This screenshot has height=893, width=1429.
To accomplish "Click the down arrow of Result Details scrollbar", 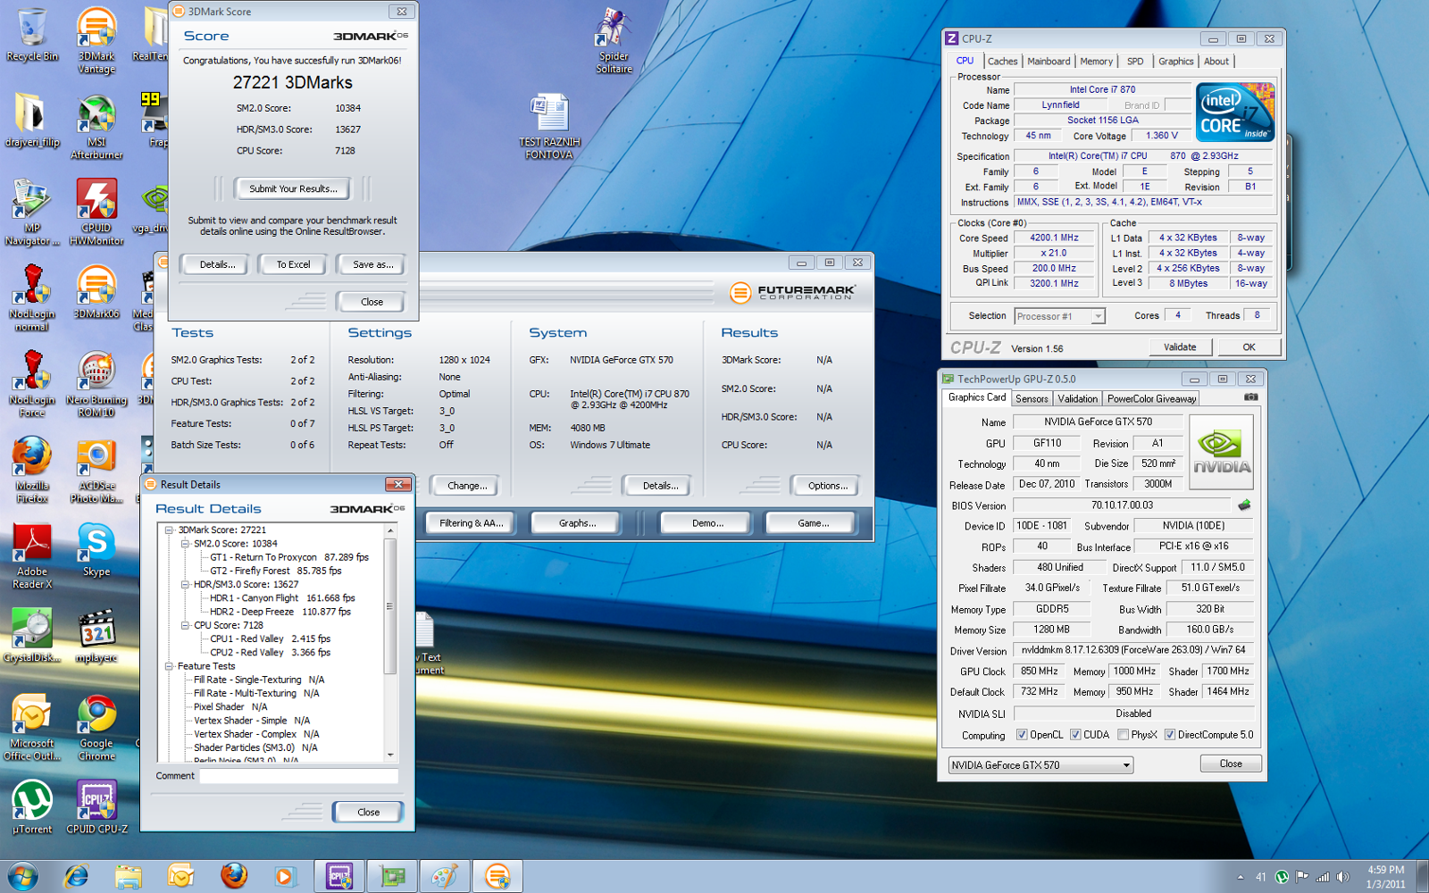I will coord(389,755).
